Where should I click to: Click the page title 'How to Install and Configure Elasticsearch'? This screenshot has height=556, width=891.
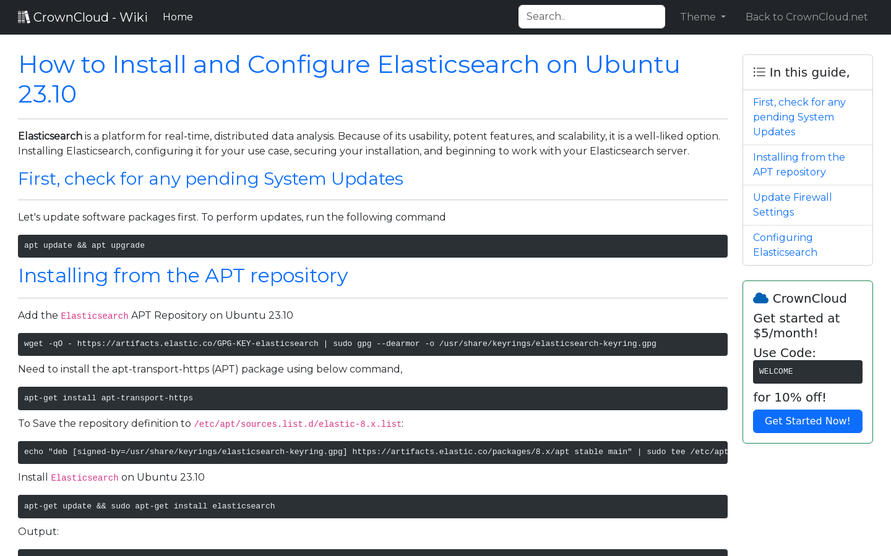(349, 79)
